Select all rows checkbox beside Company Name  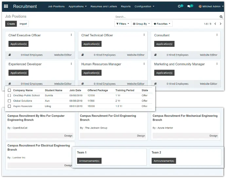[x=9, y=90]
